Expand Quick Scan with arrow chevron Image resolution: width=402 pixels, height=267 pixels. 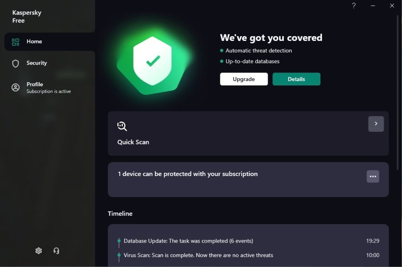pos(376,124)
